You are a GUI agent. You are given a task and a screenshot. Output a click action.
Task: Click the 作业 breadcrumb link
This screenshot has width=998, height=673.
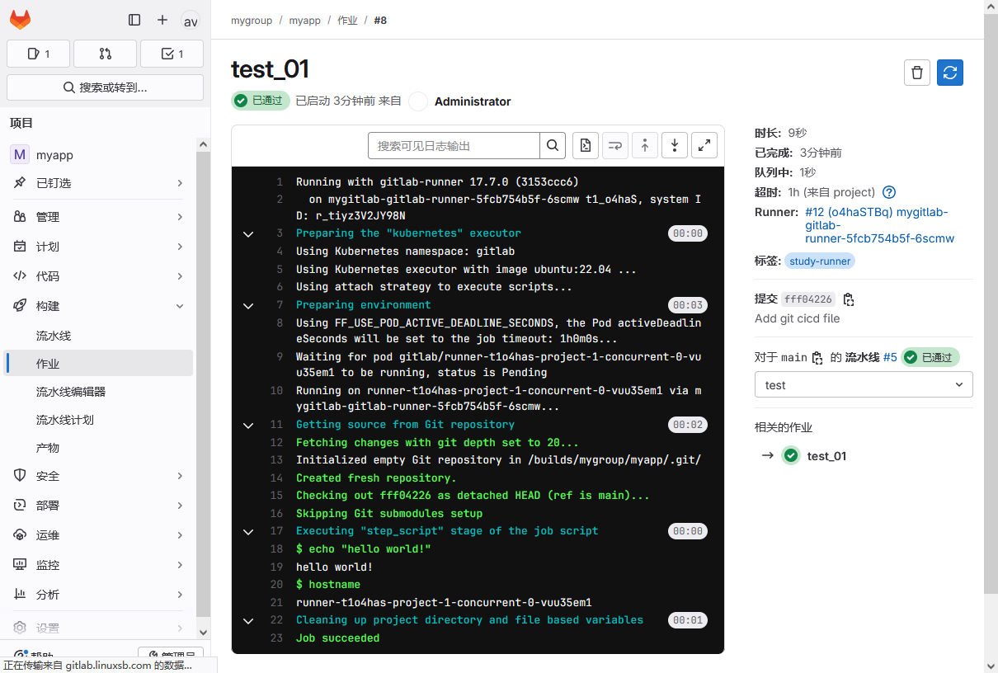coord(347,21)
